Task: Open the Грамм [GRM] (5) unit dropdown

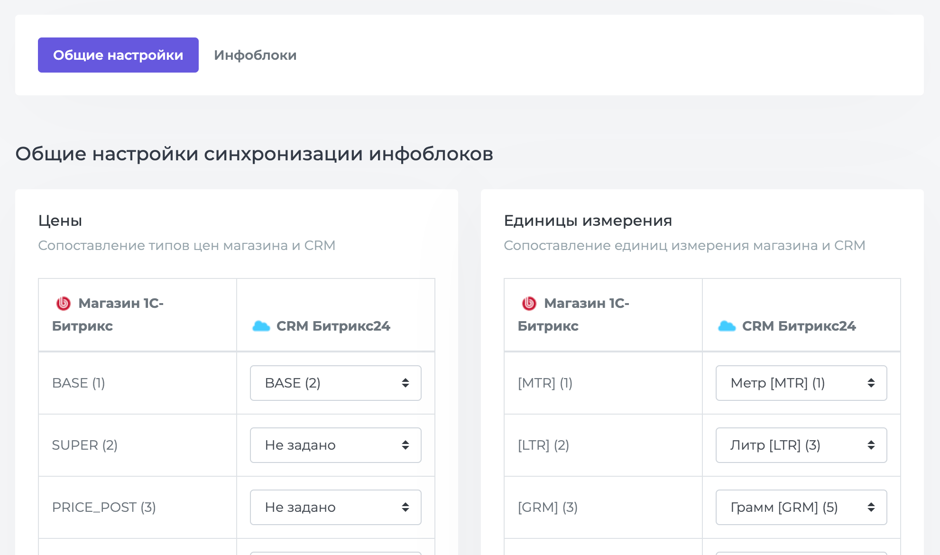Action: 802,507
